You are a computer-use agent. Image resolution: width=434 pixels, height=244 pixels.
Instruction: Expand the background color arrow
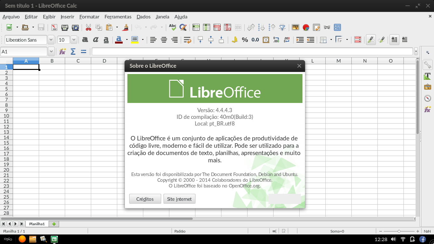coord(143,40)
